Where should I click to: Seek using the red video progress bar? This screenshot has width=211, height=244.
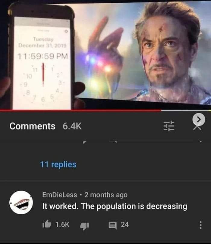(80, 110)
